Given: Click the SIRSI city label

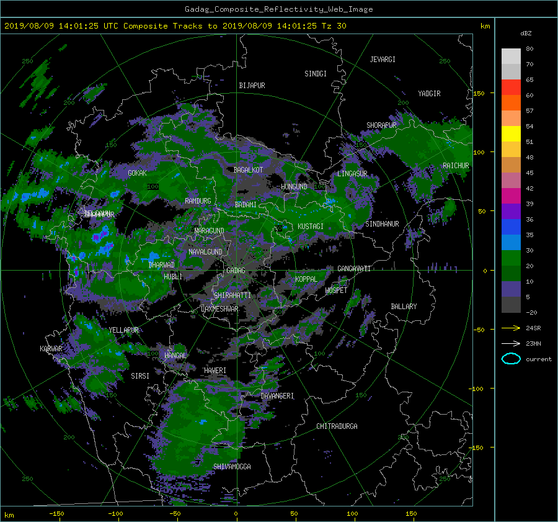Looking at the screenshot, I should [x=140, y=376].
